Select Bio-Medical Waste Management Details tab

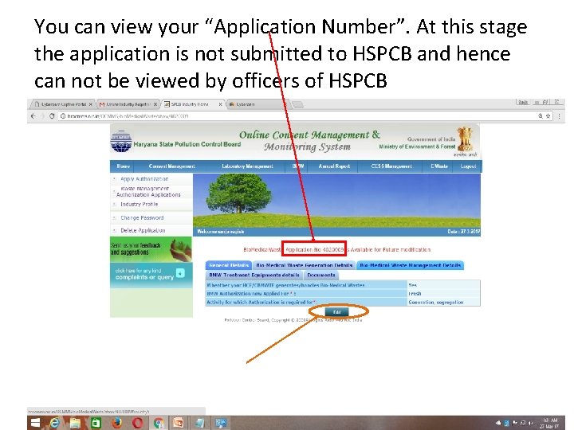click(x=410, y=265)
